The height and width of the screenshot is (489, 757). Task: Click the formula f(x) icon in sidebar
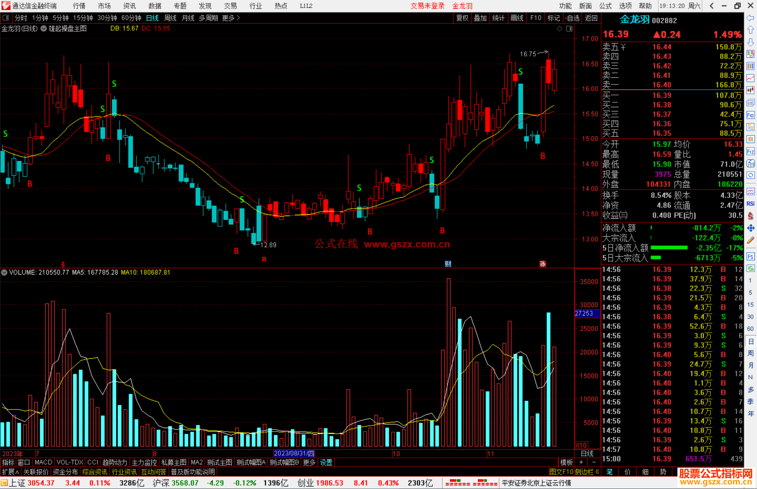pyautogui.click(x=750, y=163)
